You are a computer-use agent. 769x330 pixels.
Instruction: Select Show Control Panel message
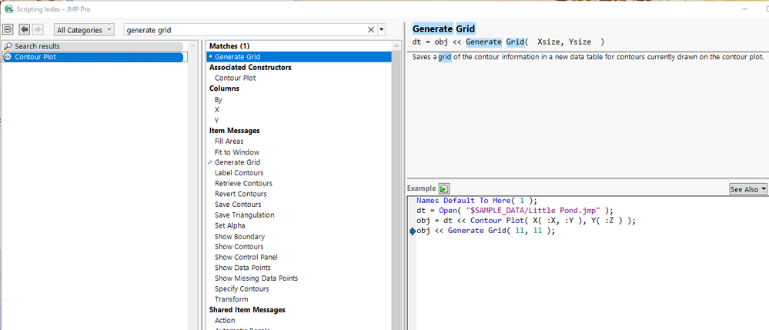pyautogui.click(x=246, y=257)
